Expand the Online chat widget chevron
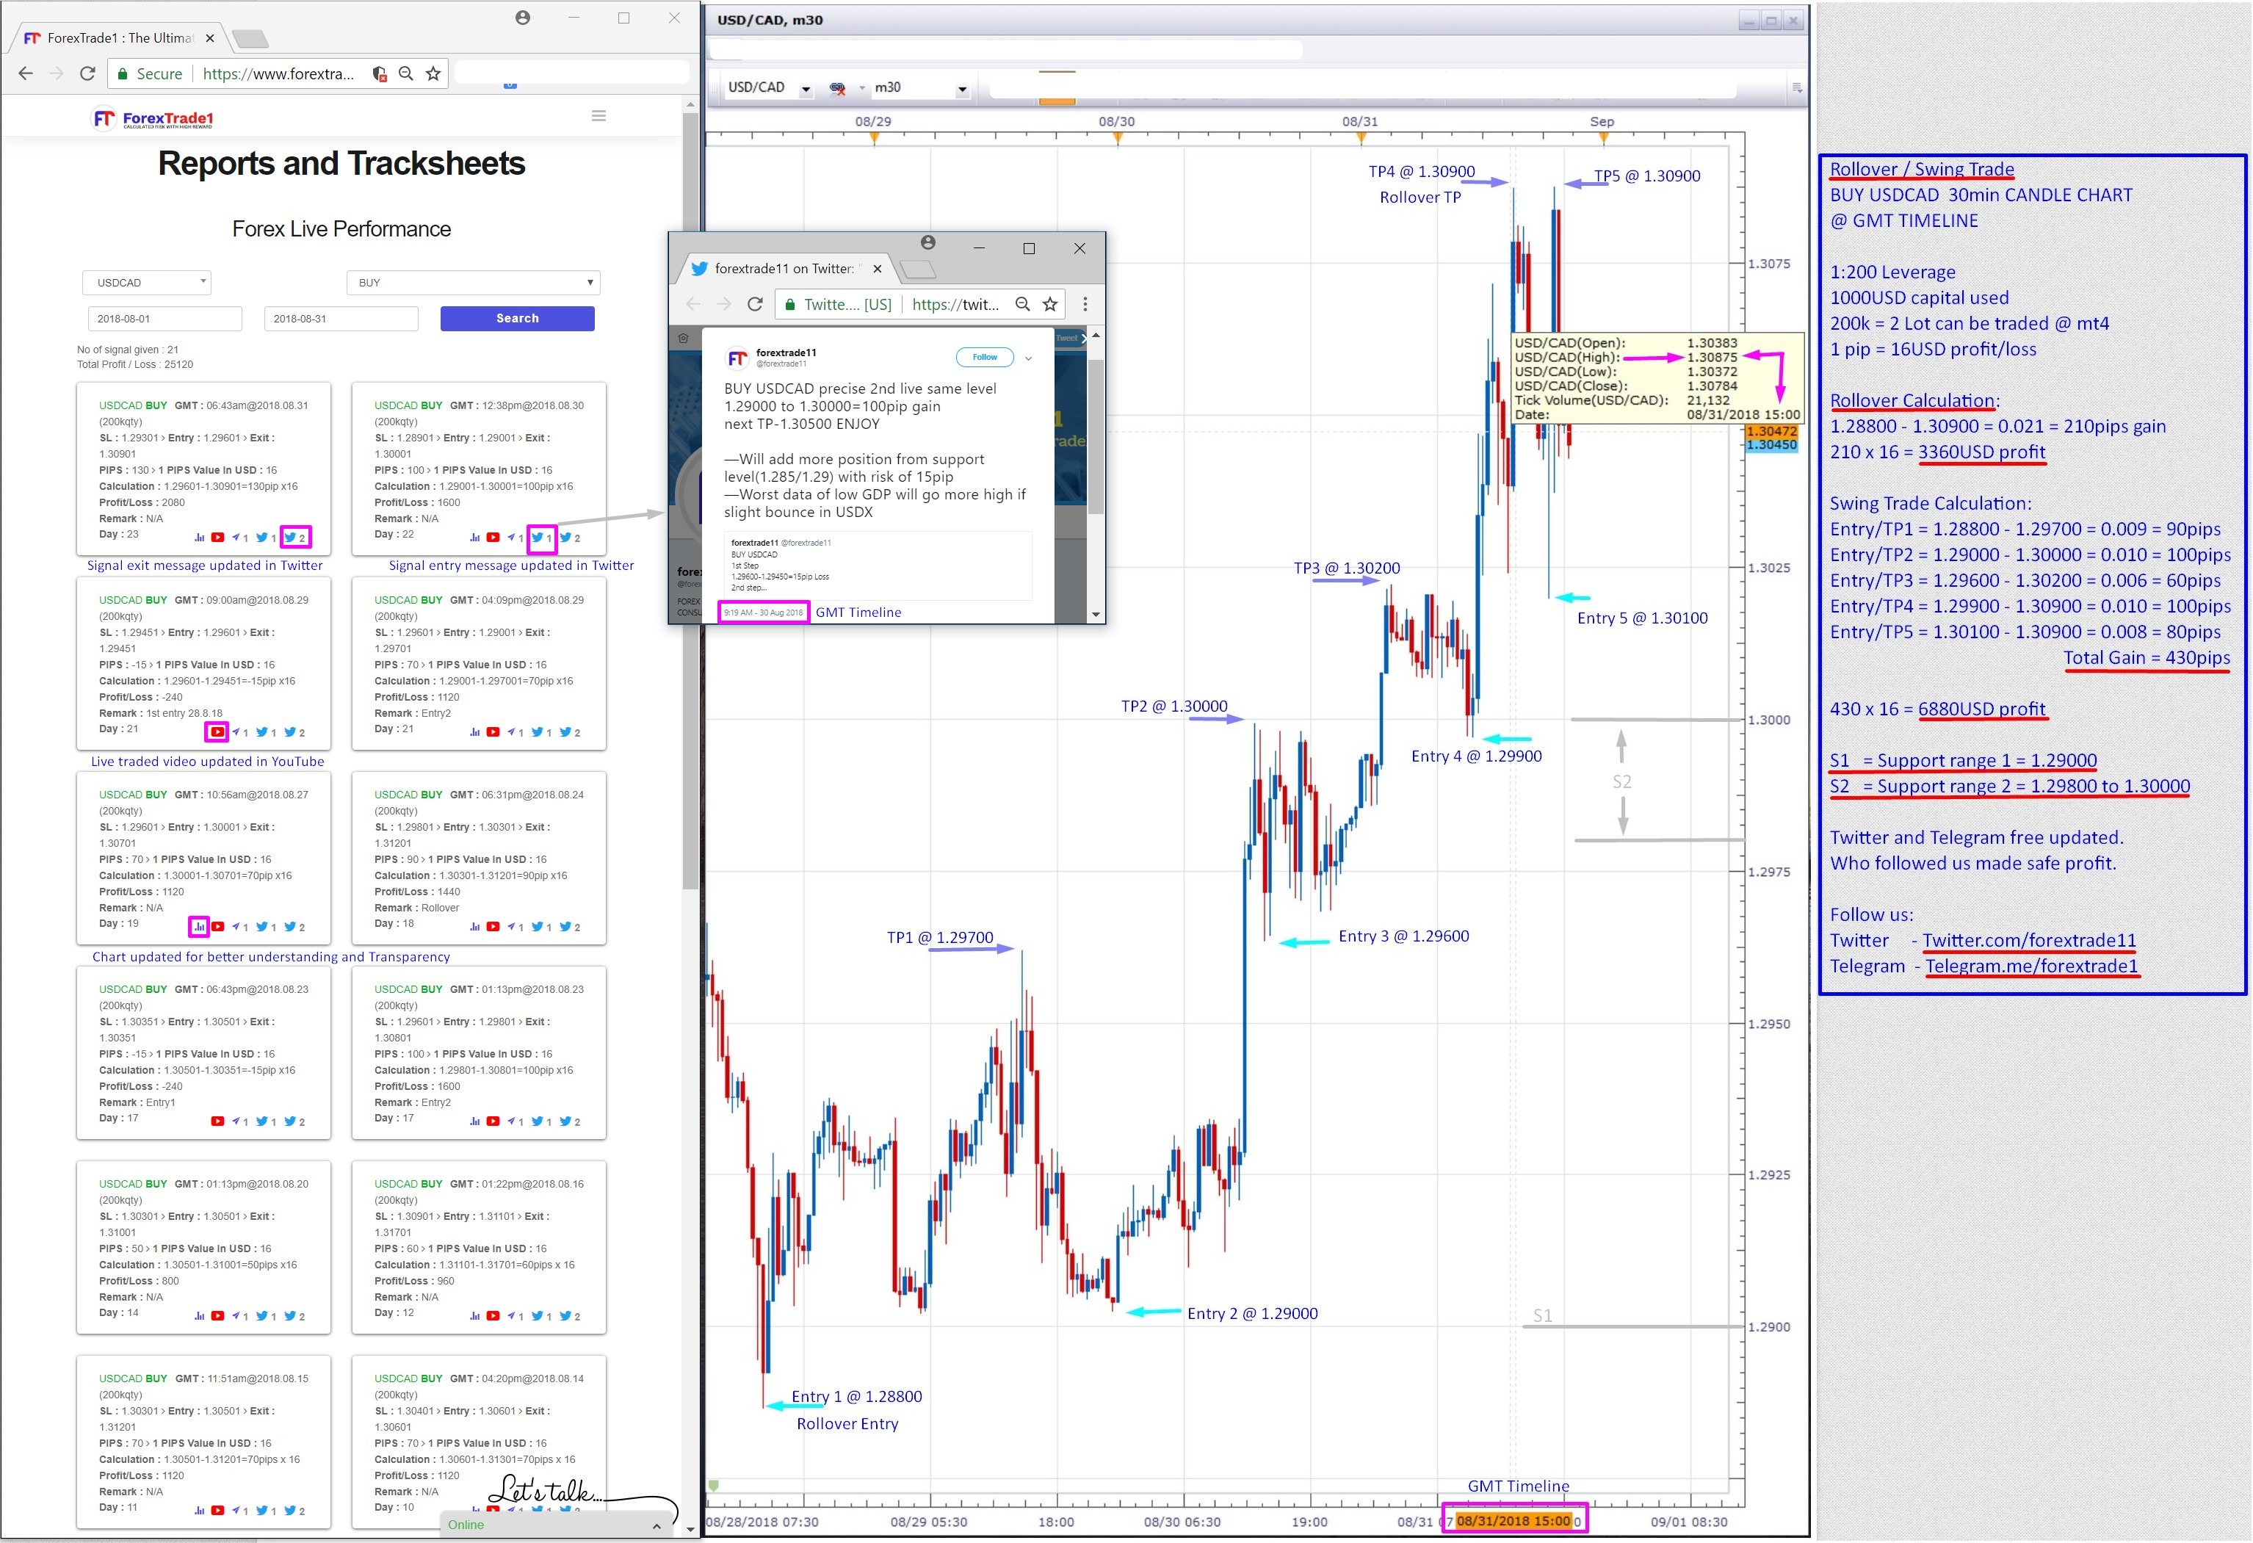Image resolution: width=2253 pixels, height=1543 pixels. click(657, 1527)
